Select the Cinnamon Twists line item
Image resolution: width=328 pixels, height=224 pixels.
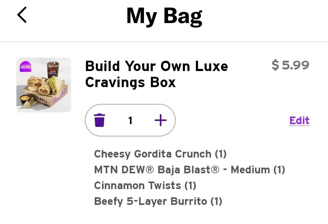(145, 185)
